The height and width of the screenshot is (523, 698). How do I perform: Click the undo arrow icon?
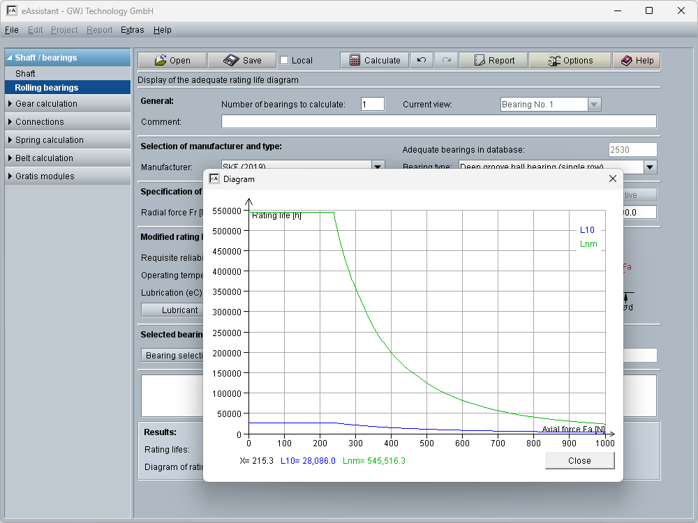422,61
